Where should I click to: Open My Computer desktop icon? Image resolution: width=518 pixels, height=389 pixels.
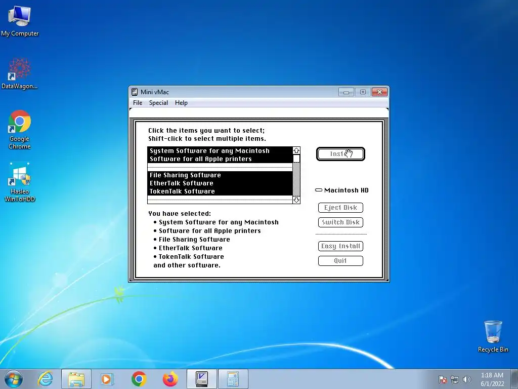pos(20,20)
